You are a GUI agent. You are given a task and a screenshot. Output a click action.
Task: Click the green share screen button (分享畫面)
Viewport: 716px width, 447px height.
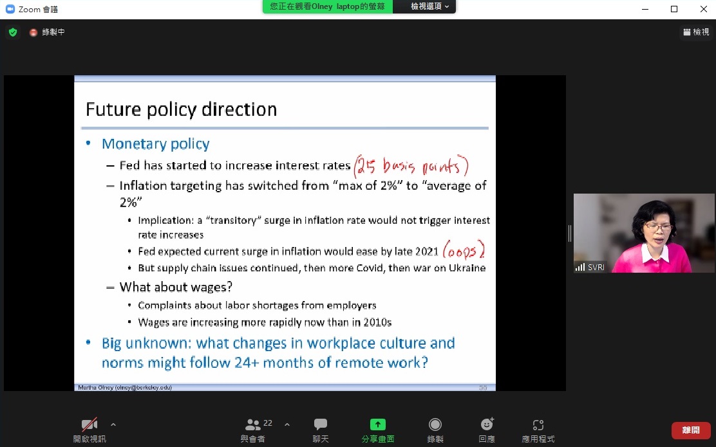pyautogui.click(x=378, y=430)
